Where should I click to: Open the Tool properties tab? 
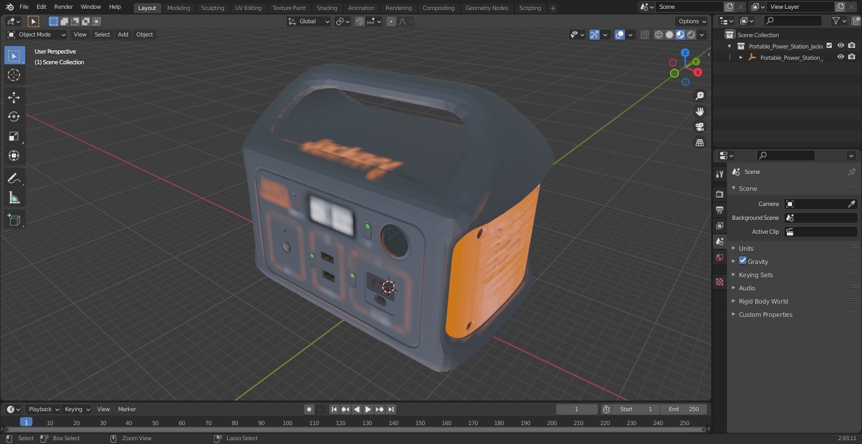click(719, 174)
